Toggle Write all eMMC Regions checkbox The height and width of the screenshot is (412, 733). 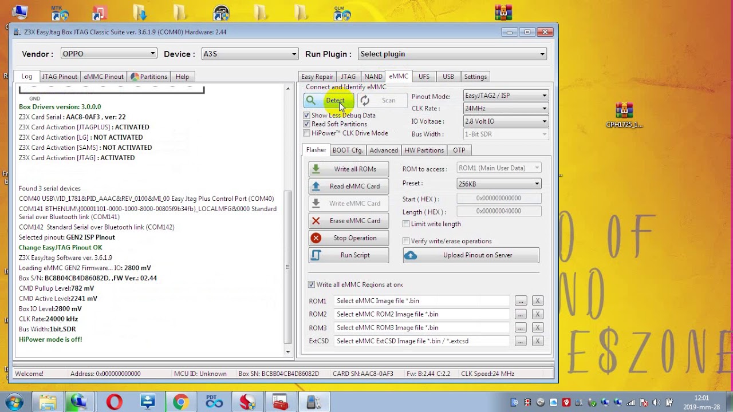tap(312, 284)
